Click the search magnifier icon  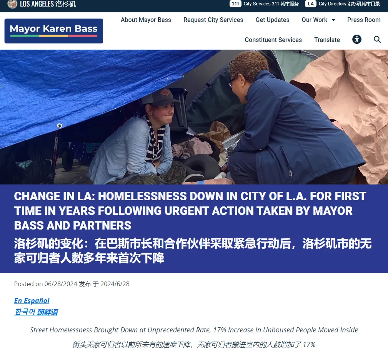[x=377, y=39]
